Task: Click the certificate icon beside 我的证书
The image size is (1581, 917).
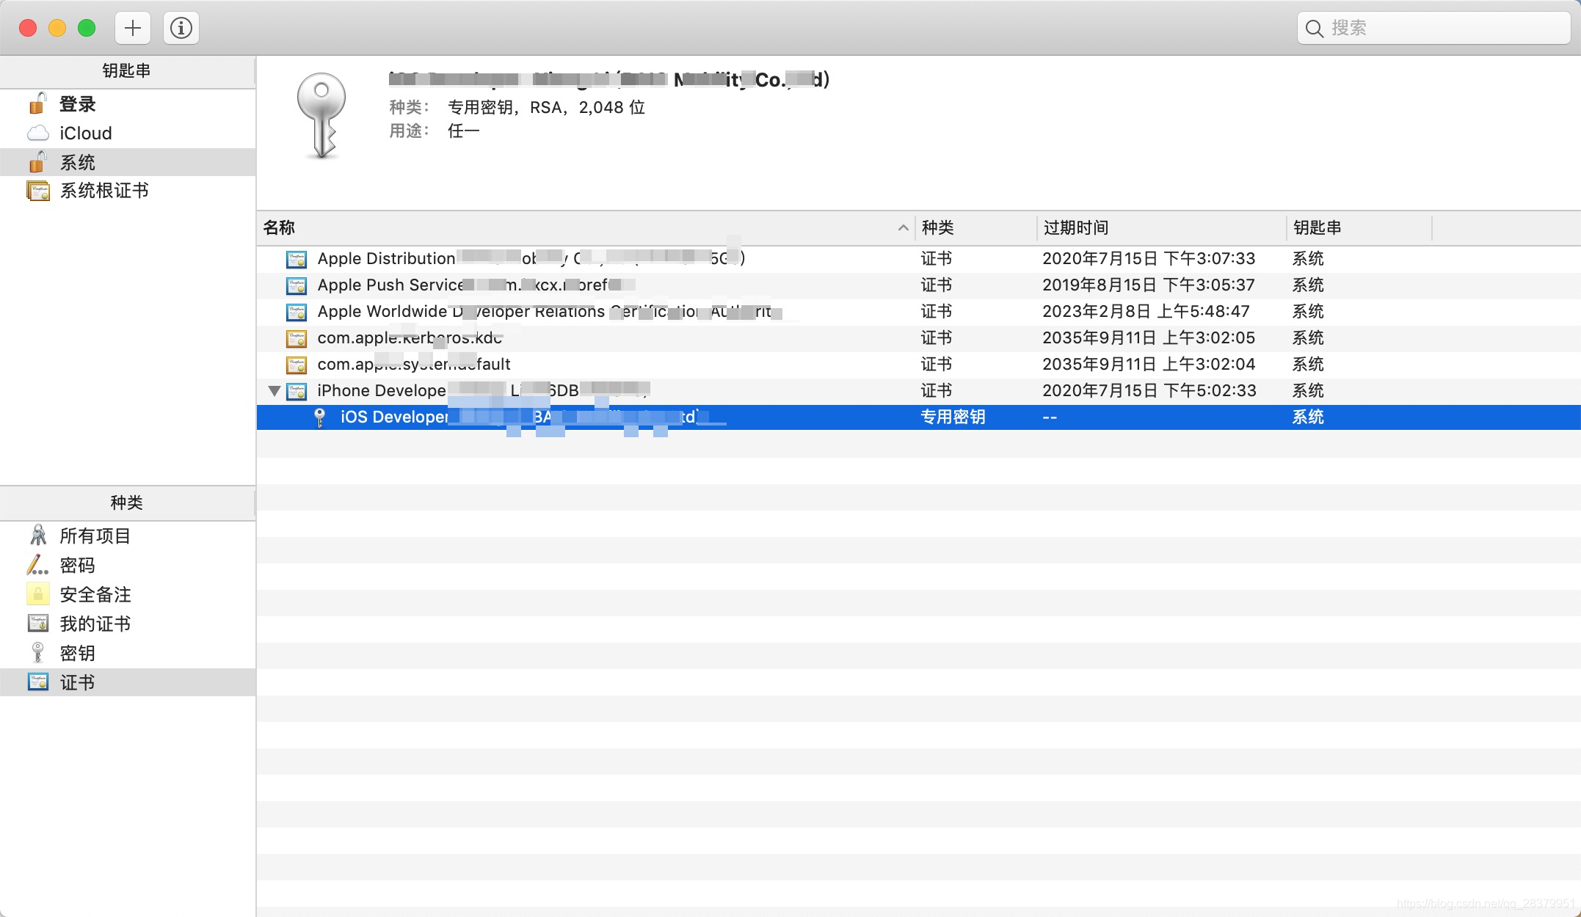Action: pos(38,623)
